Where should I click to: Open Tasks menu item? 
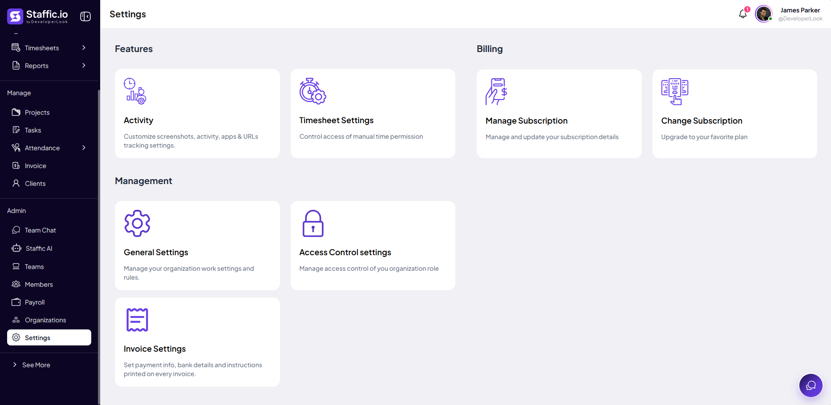click(49, 130)
